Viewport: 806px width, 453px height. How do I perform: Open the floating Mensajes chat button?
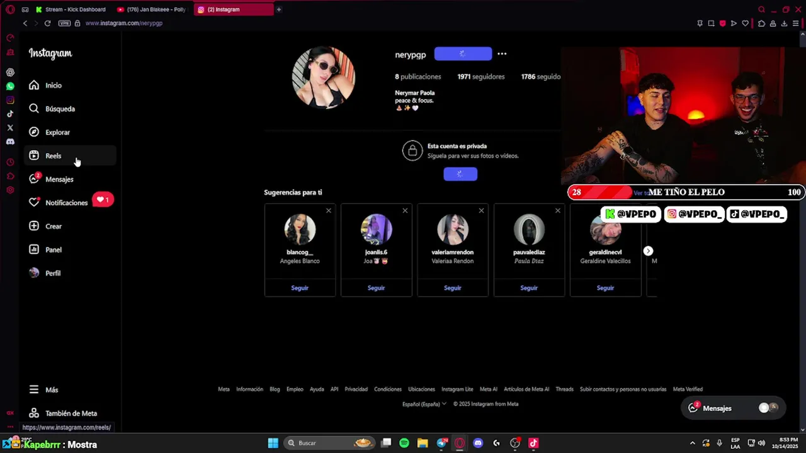click(734, 408)
